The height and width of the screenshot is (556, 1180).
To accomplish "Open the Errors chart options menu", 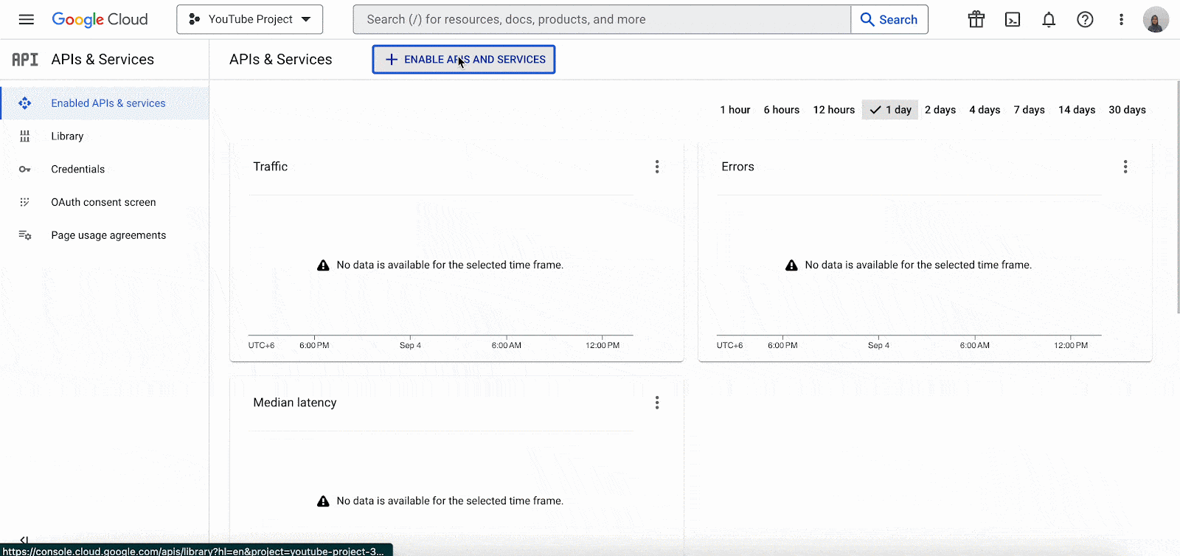I will [x=1125, y=167].
